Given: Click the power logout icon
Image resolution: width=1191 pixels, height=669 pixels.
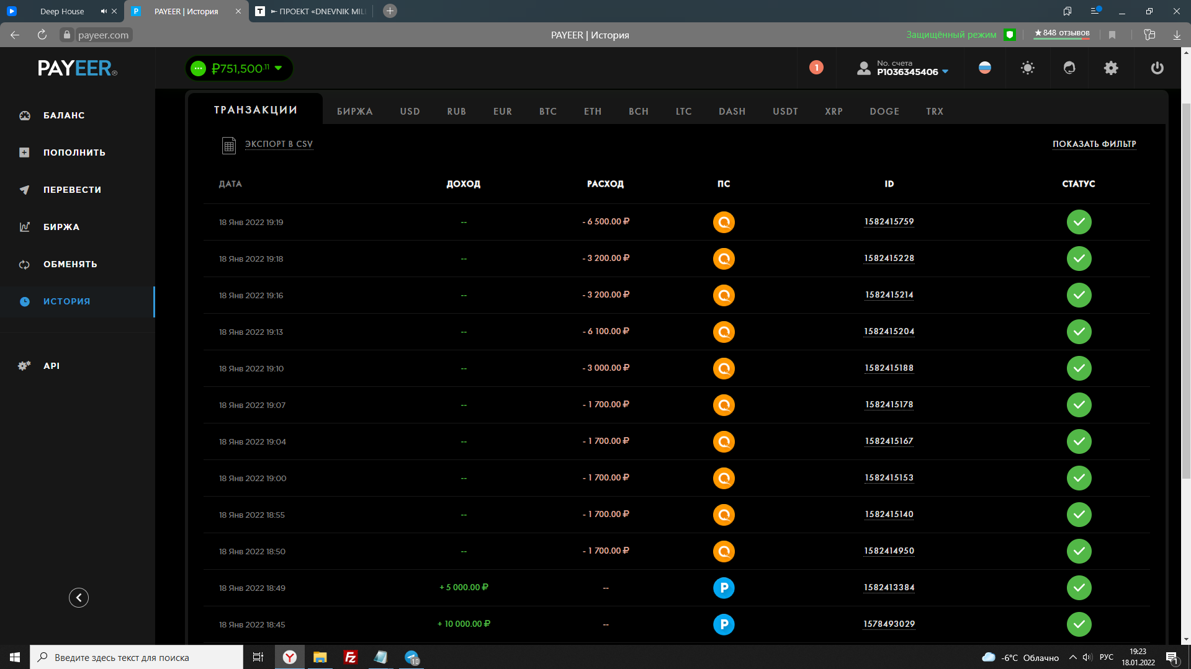Looking at the screenshot, I should [x=1157, y=68].
